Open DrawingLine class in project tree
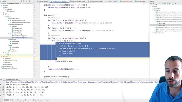Image resolution: width=182 pixels, height=102 pixels. coord(15,41)
